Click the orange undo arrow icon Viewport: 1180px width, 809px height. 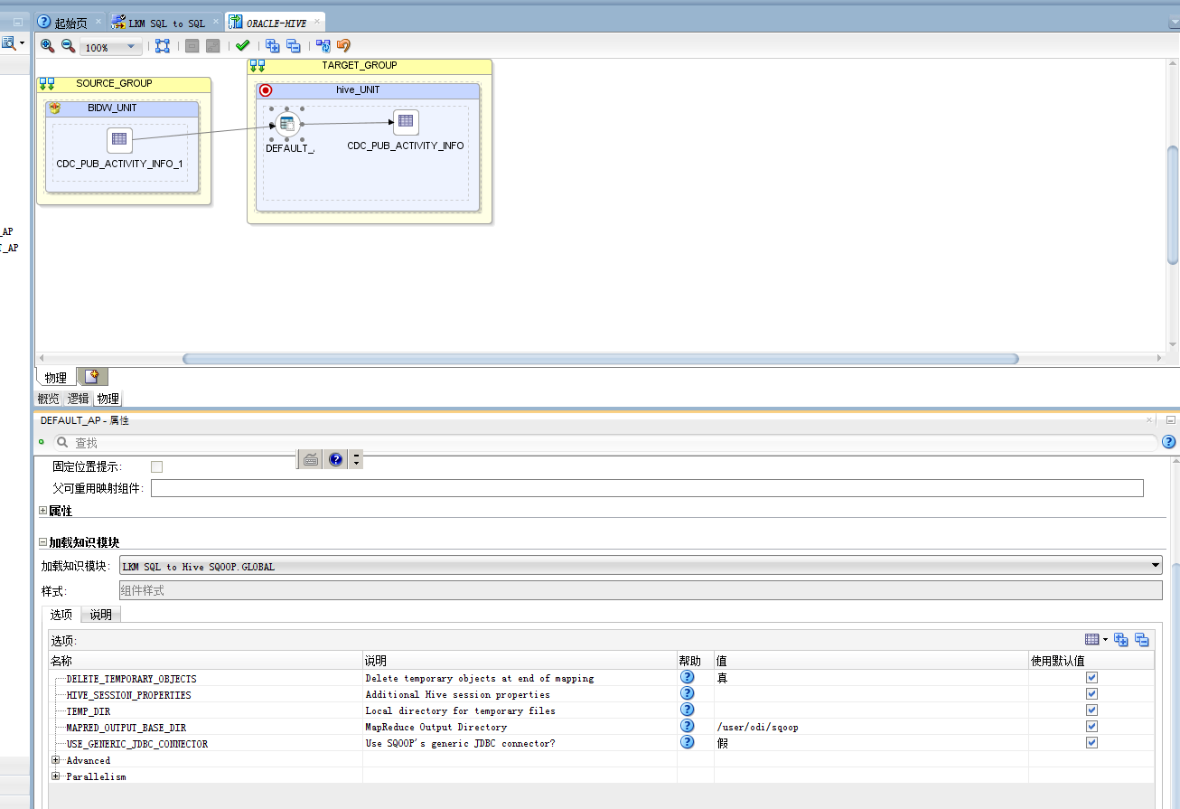click(343, 46)
